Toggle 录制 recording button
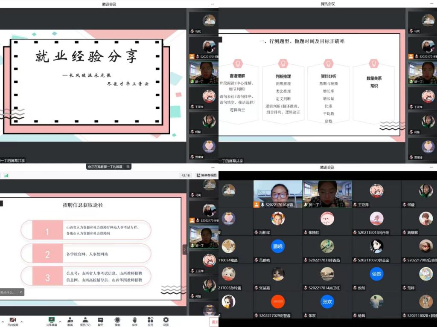The height and width of the screenshot is (327, 437). pyautogui.click(x=117, y=321)
